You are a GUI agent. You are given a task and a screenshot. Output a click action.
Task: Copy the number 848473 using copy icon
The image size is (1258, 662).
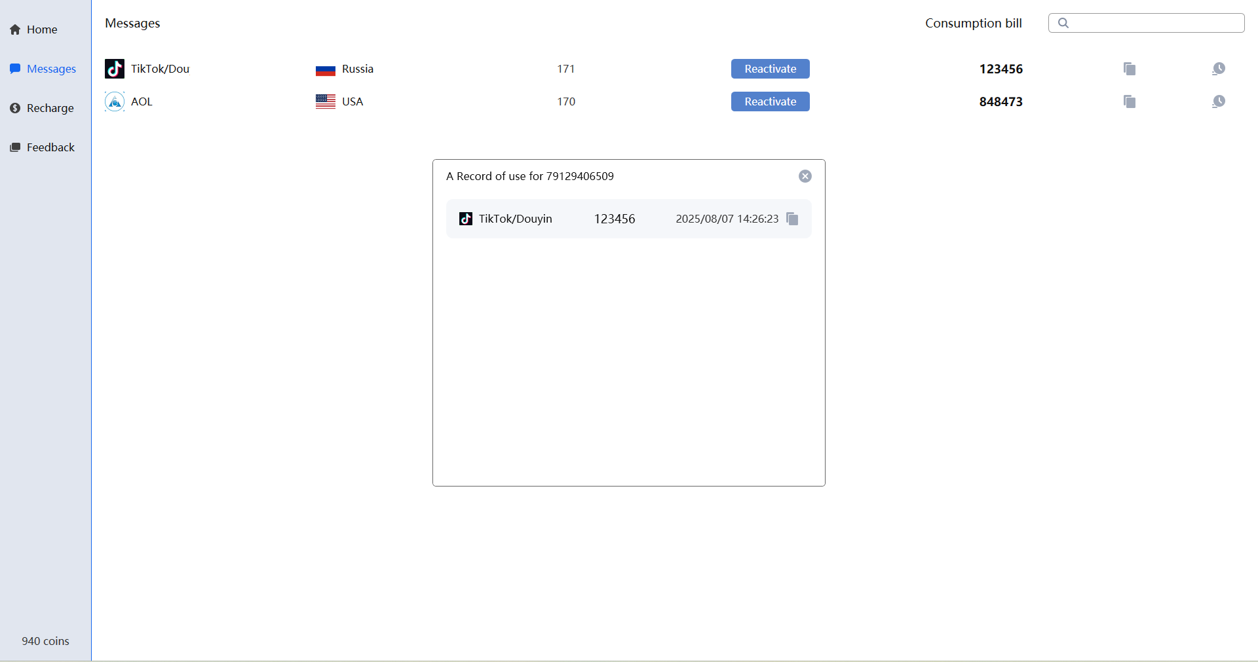[x=1129, y=101]
